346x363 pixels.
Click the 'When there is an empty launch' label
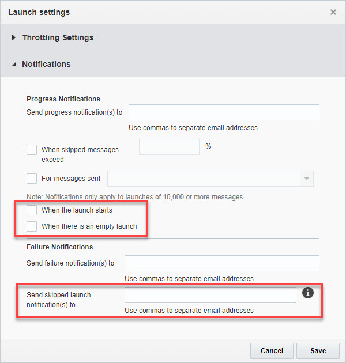click(89, 226)
